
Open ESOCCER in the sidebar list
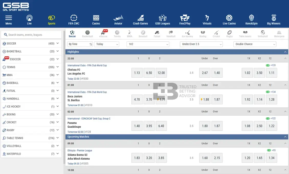[31, 59]
